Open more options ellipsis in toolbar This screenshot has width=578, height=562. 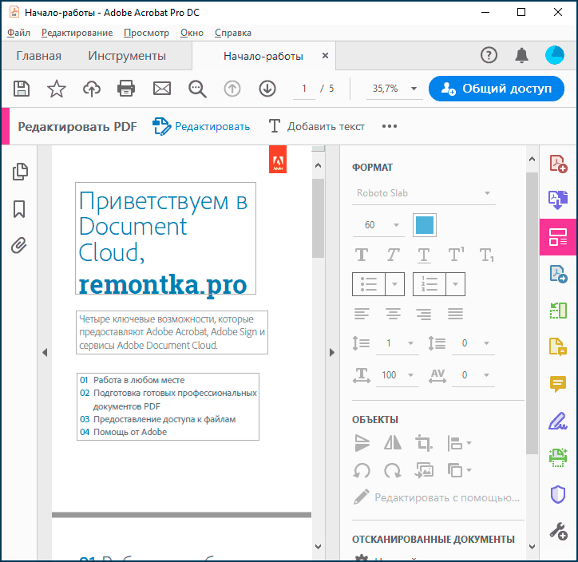click(x=390, y=126)
